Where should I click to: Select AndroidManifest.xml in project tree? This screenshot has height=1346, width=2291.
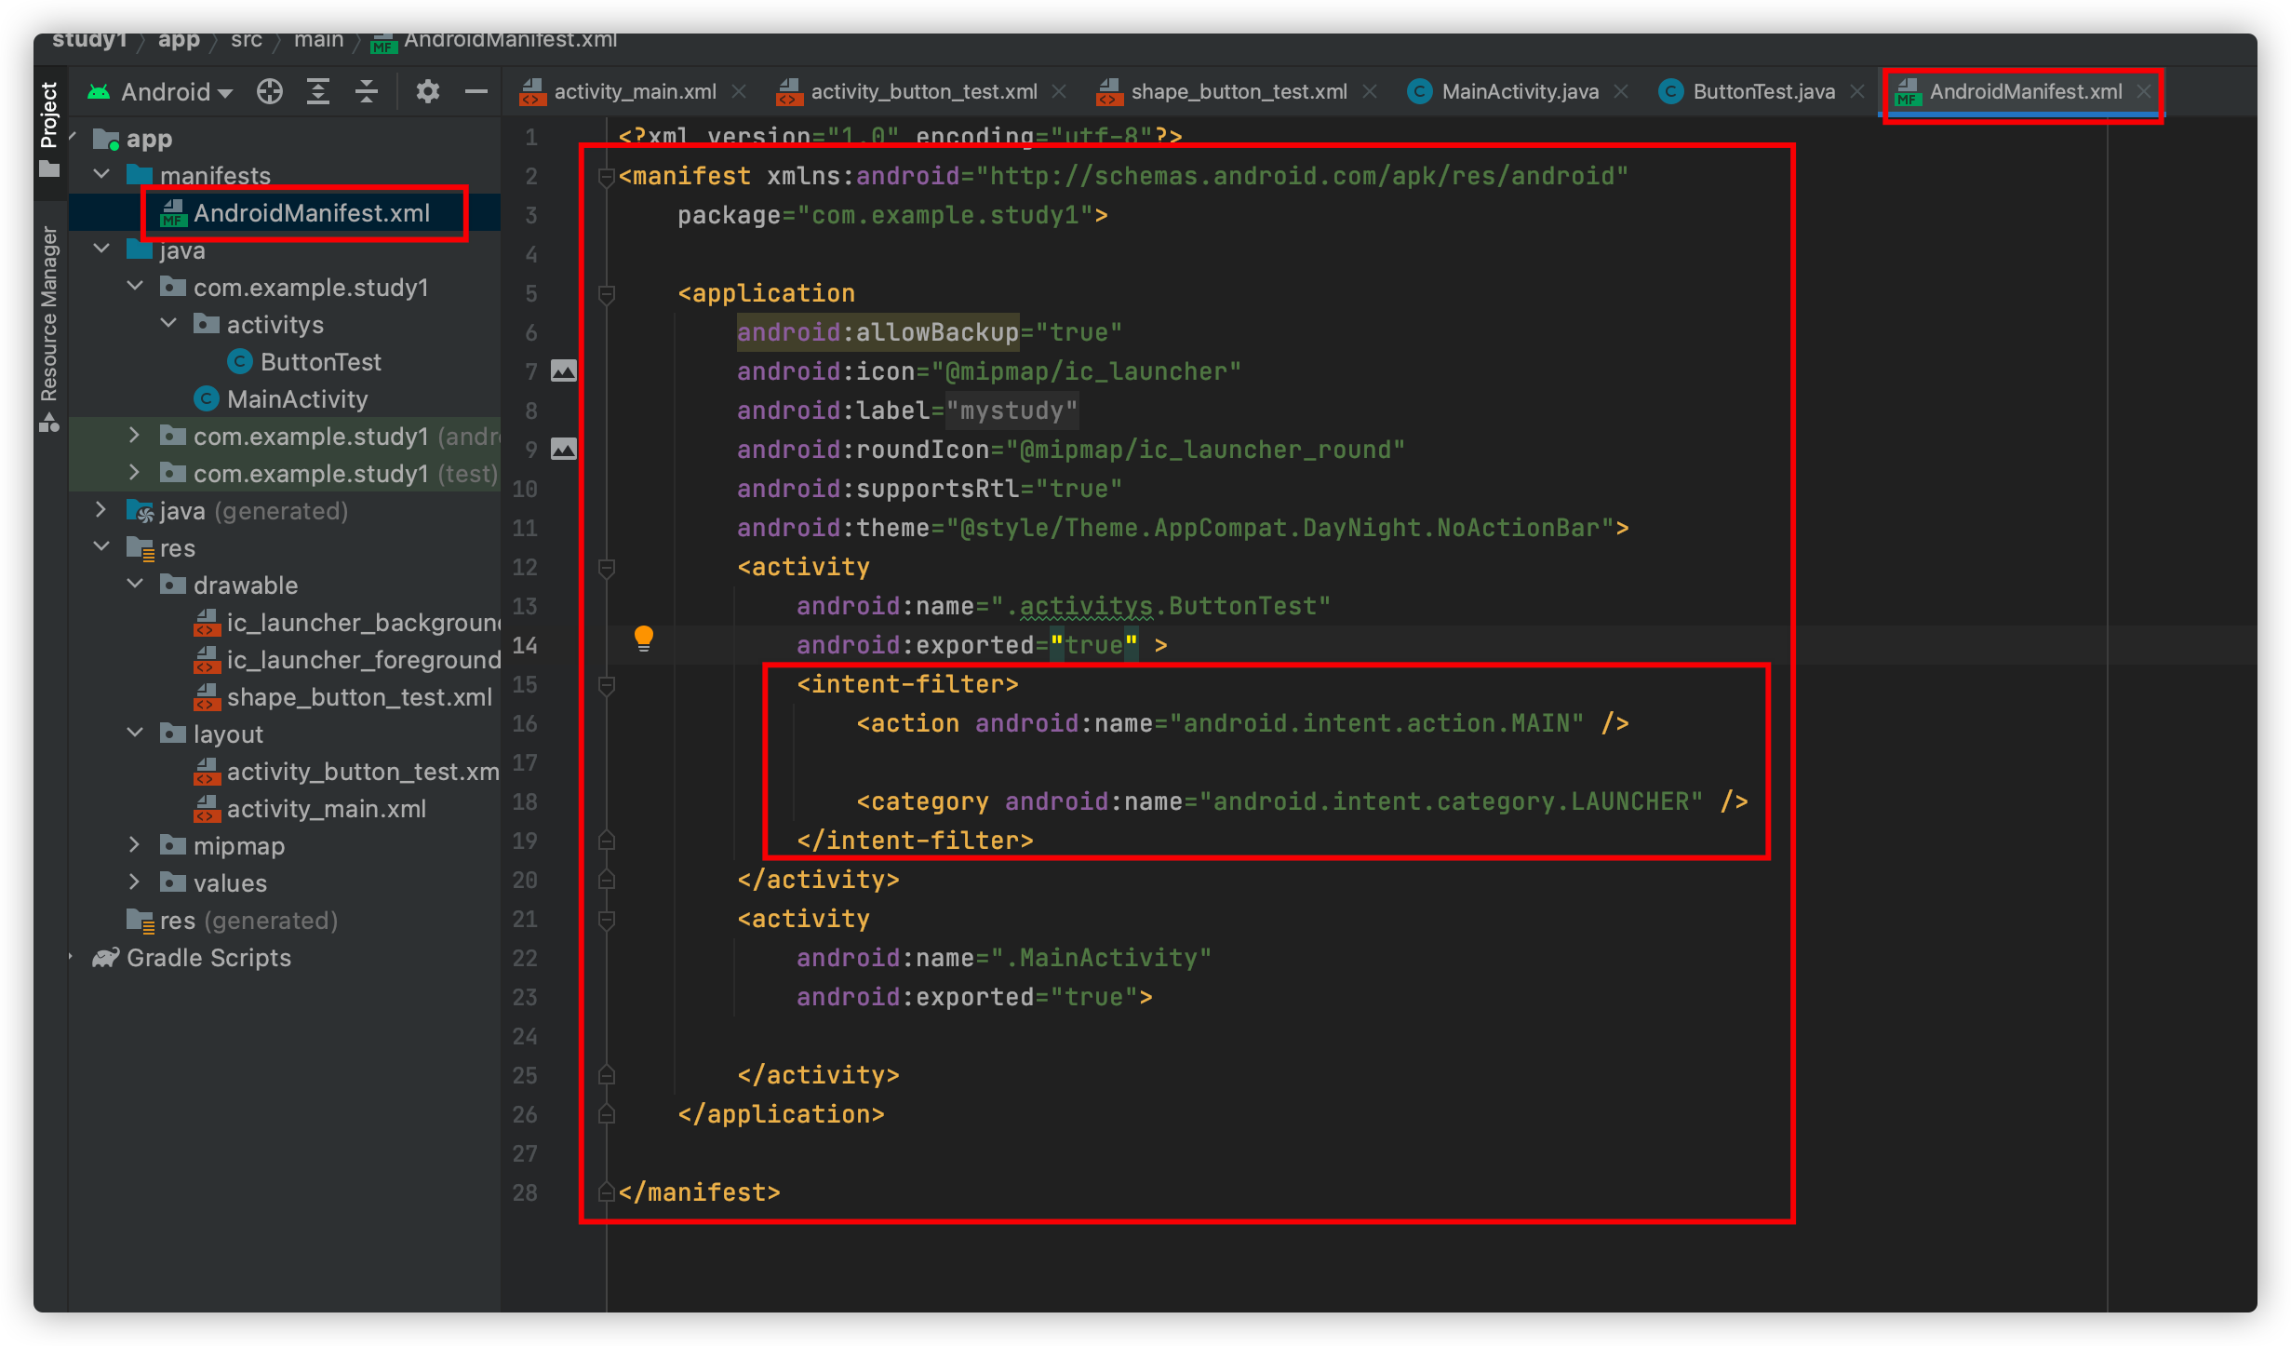(x=294, y=213)
